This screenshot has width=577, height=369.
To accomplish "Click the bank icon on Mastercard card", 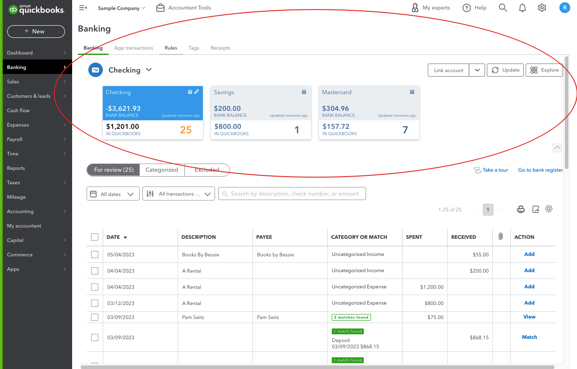I will point(412,92).
